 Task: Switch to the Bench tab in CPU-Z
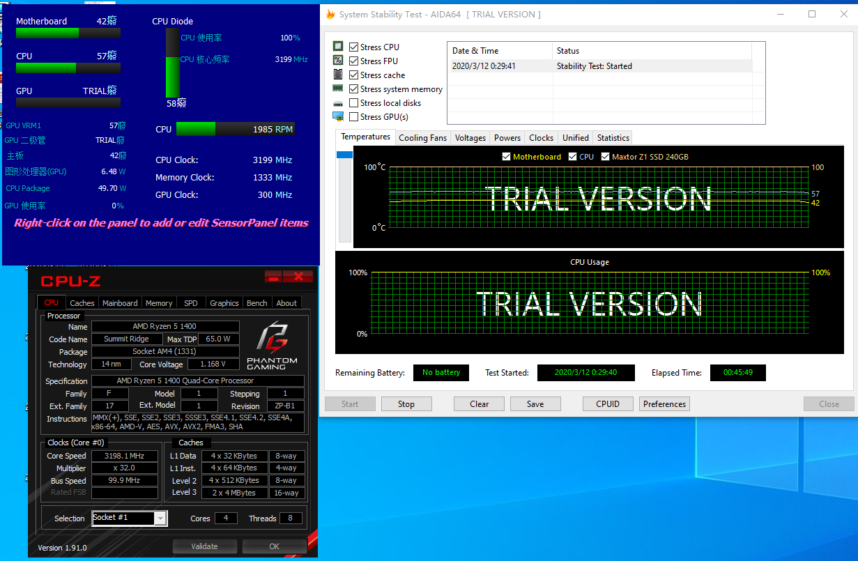point(257,303)
